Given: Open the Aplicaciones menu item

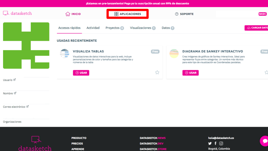Looking at the screenshot, I should pos(128,14).
